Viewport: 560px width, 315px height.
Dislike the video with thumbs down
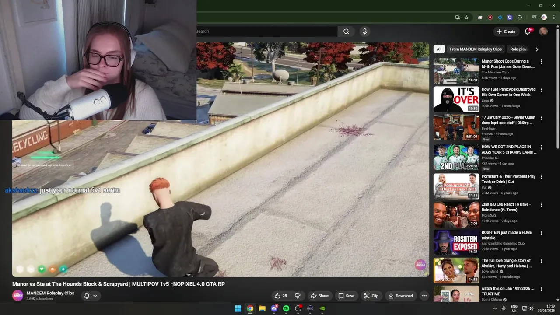(297, 296)
